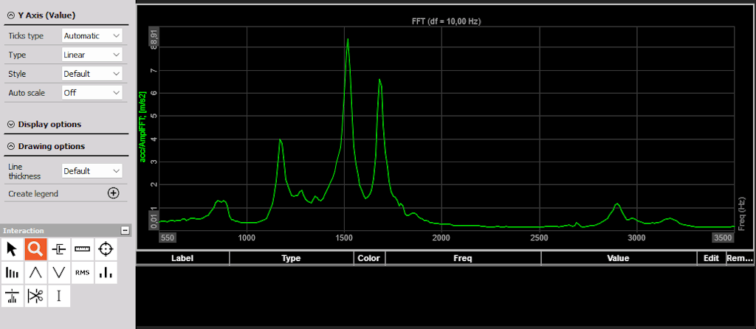Select the harmonic bars marker tool

12,273
